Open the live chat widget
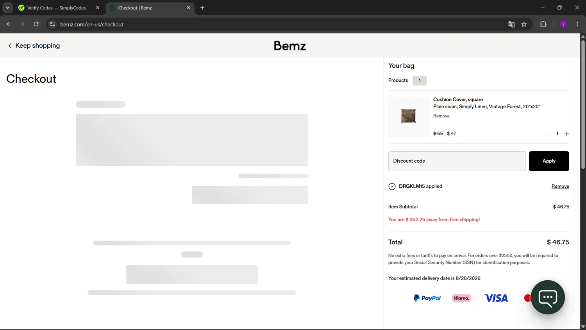 pyautogui.click(x=548, y=297)
